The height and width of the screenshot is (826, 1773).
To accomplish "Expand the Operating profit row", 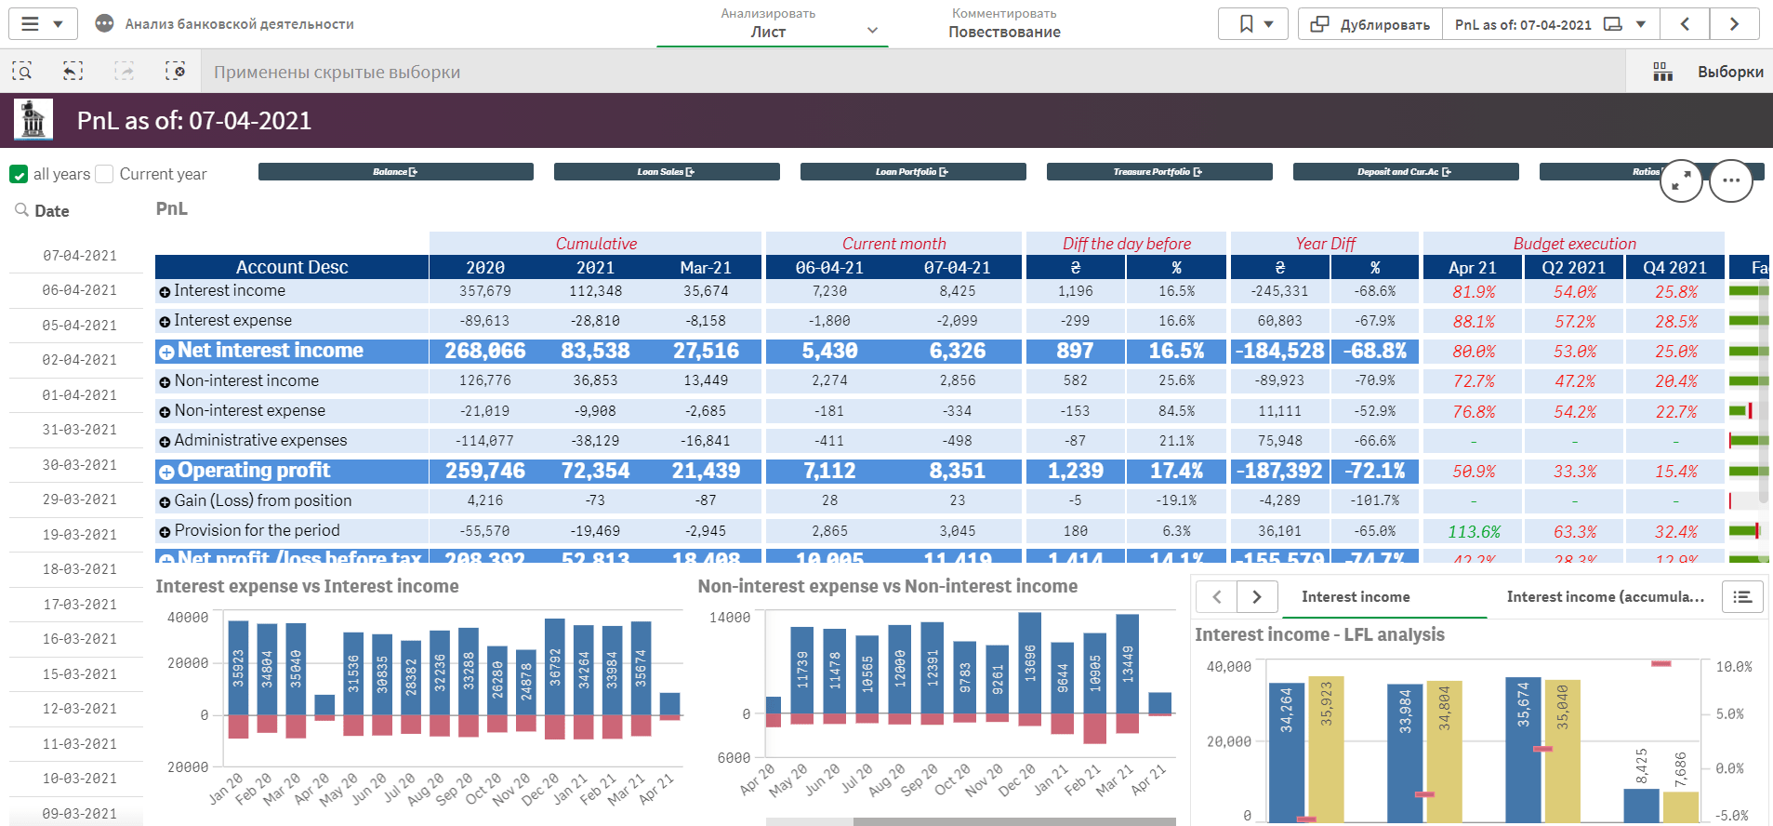I will point(166,472).
